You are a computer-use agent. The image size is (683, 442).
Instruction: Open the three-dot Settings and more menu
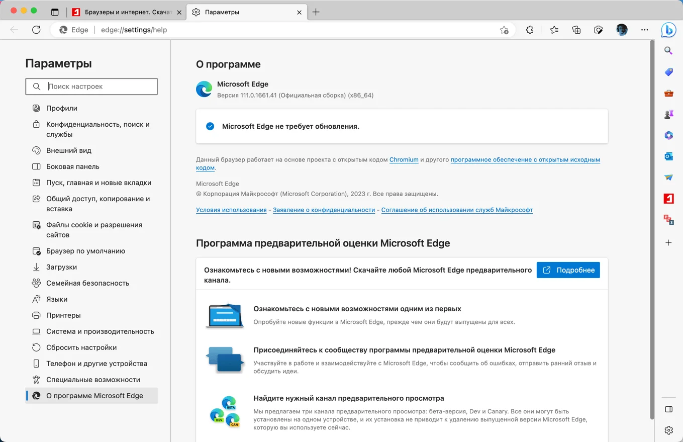645,30
